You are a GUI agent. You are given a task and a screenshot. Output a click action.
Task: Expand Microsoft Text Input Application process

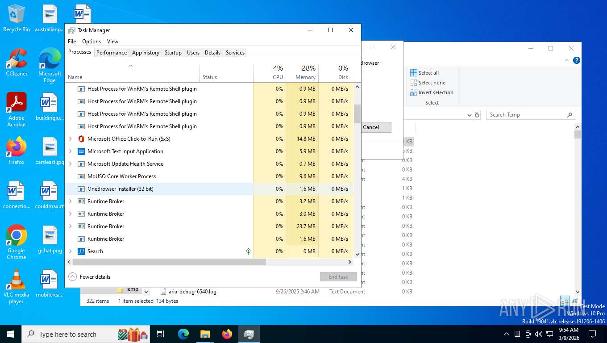(x=70, y=151)
